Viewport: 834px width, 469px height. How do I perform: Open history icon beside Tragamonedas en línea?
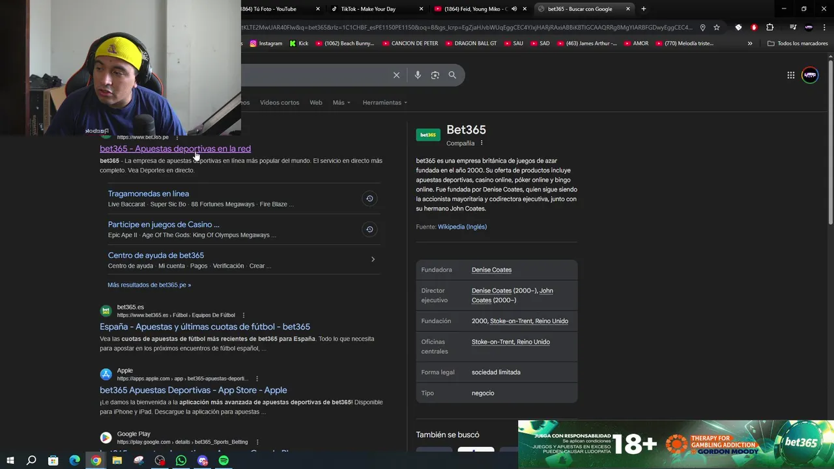[369, 199]
